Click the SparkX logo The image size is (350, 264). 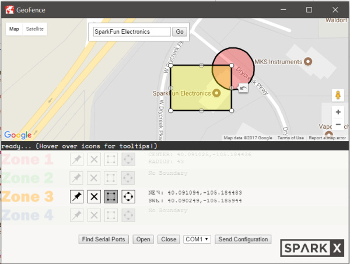(312, 248)
